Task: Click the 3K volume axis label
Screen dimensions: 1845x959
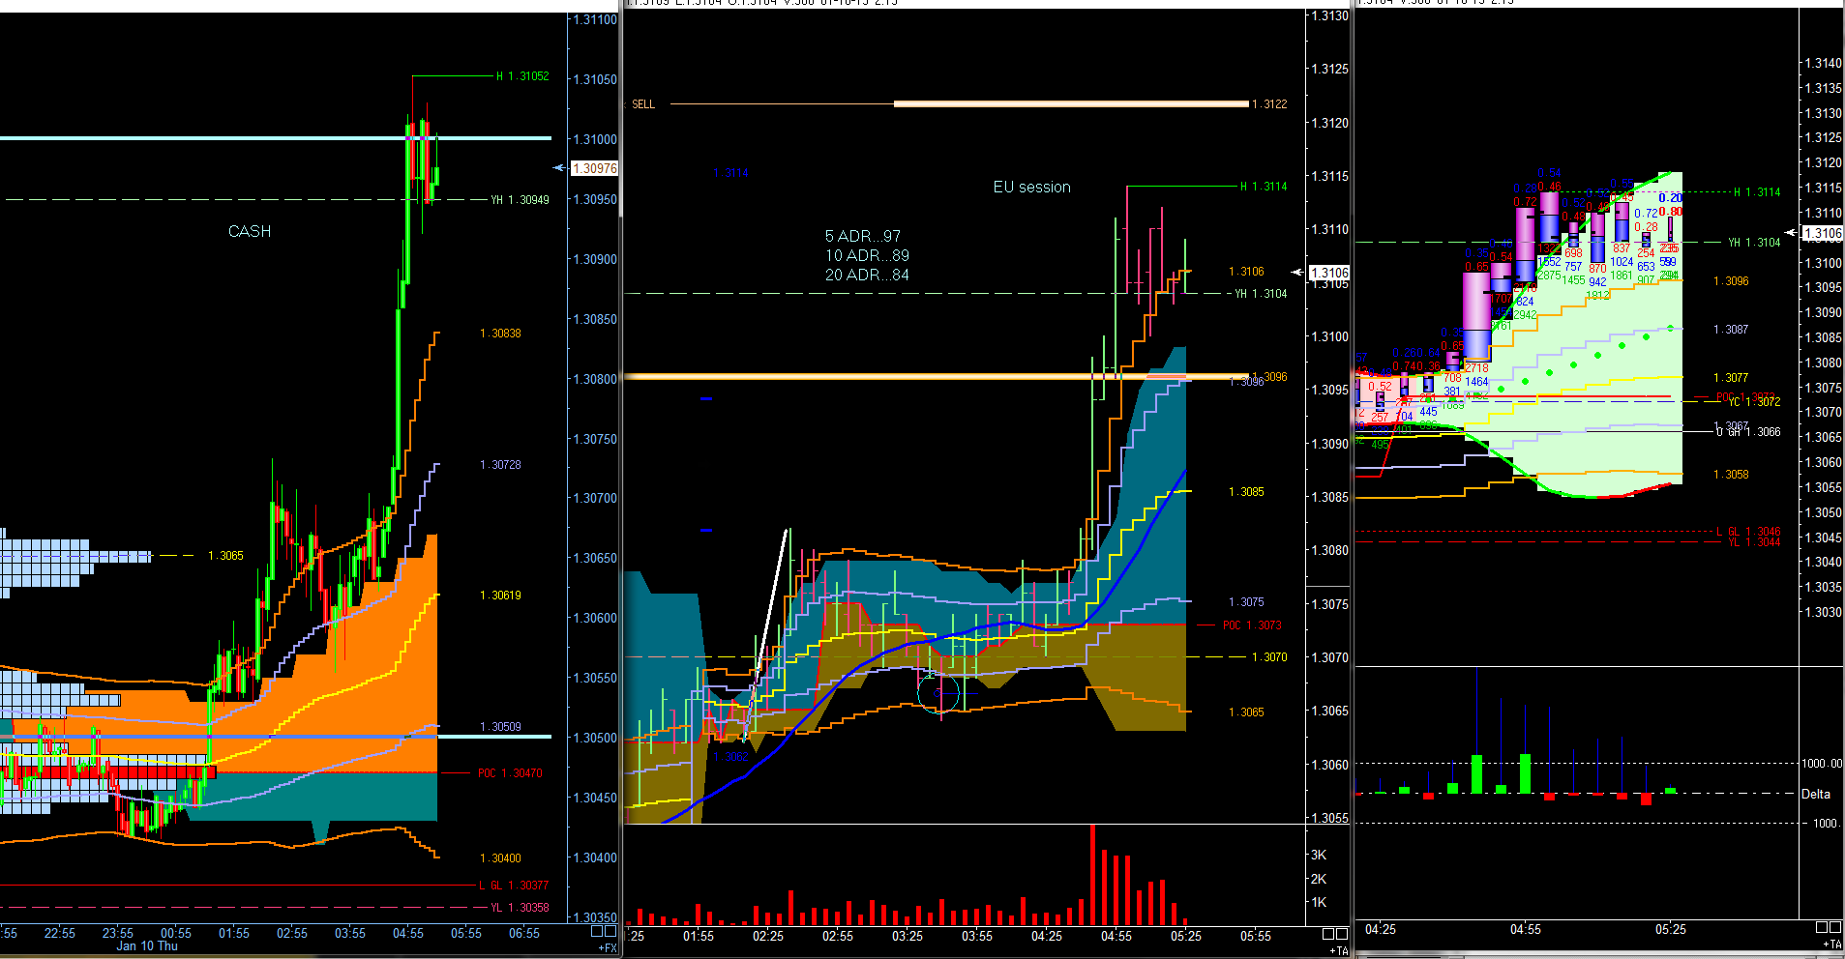Action: pyautogui.click(x=1319, y=856)
